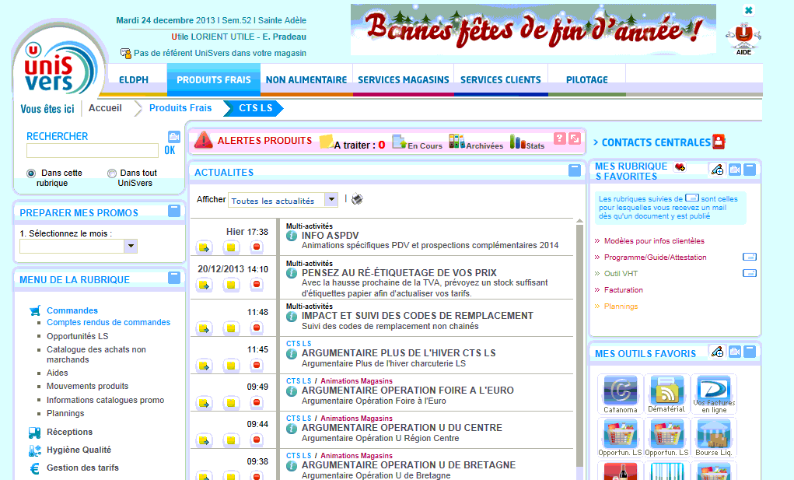Image resolution: width=794 pixels, height=480 pixels.
Task: Collapse the Menu de la rubrique panel
Action: 174,278
